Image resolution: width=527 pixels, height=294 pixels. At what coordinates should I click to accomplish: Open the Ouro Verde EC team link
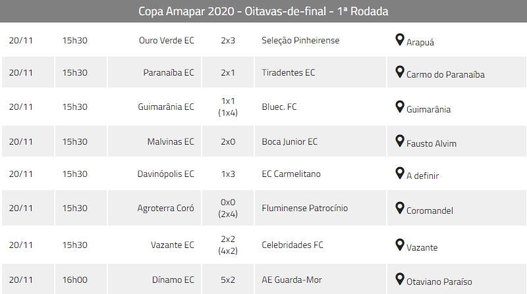[x=167, y=41]
